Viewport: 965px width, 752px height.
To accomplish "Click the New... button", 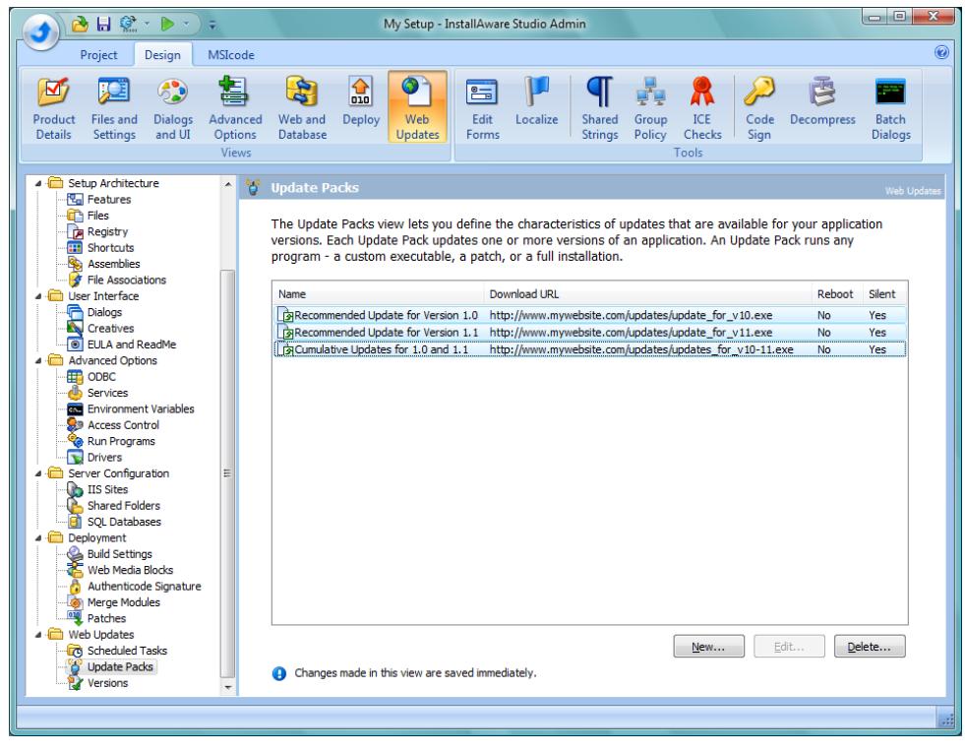I will click(x=708, y=647).
